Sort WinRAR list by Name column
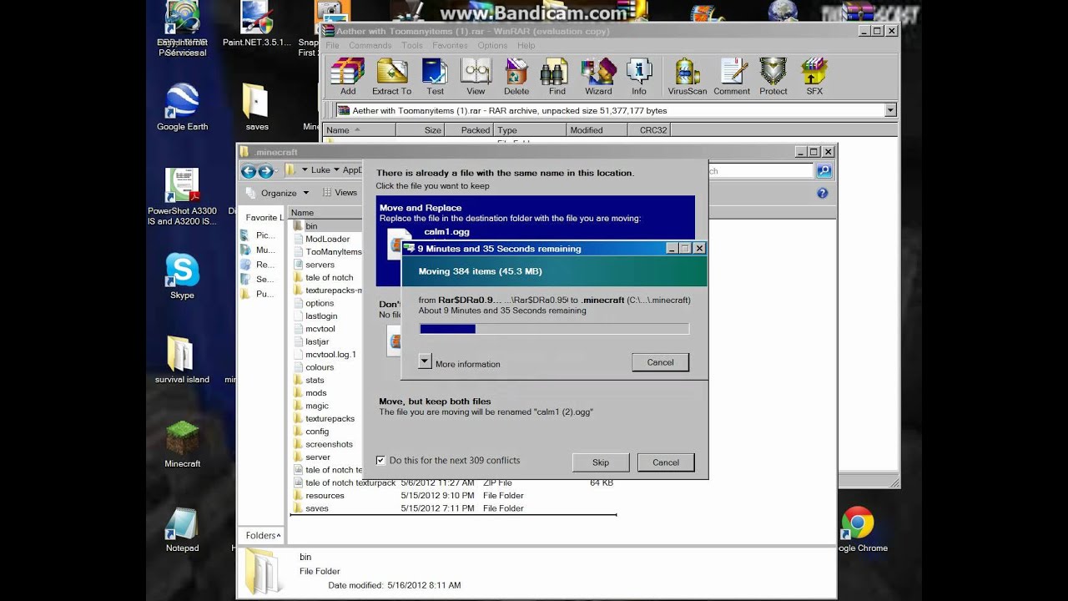Image resolution: width=1068 pixels, height=601 pixels. point(359,129)
